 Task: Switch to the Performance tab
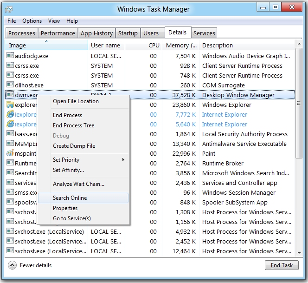[x=58, y=33]
